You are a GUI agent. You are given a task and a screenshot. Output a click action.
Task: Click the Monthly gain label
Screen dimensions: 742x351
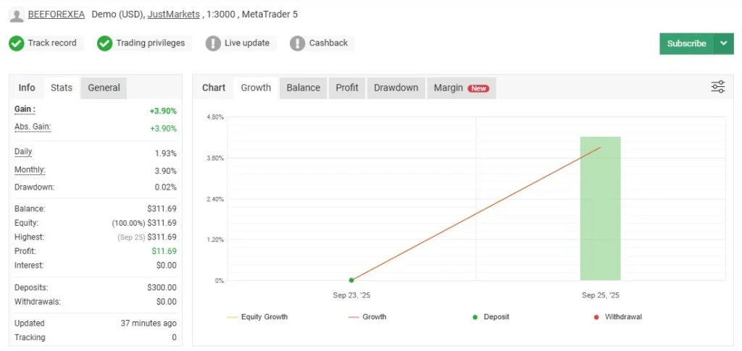(x=30, y=170)
